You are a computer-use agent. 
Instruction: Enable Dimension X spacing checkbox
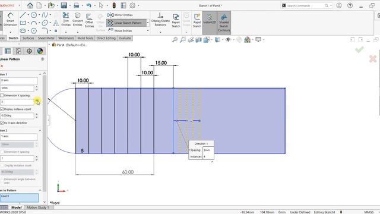[x=2, y=95]
